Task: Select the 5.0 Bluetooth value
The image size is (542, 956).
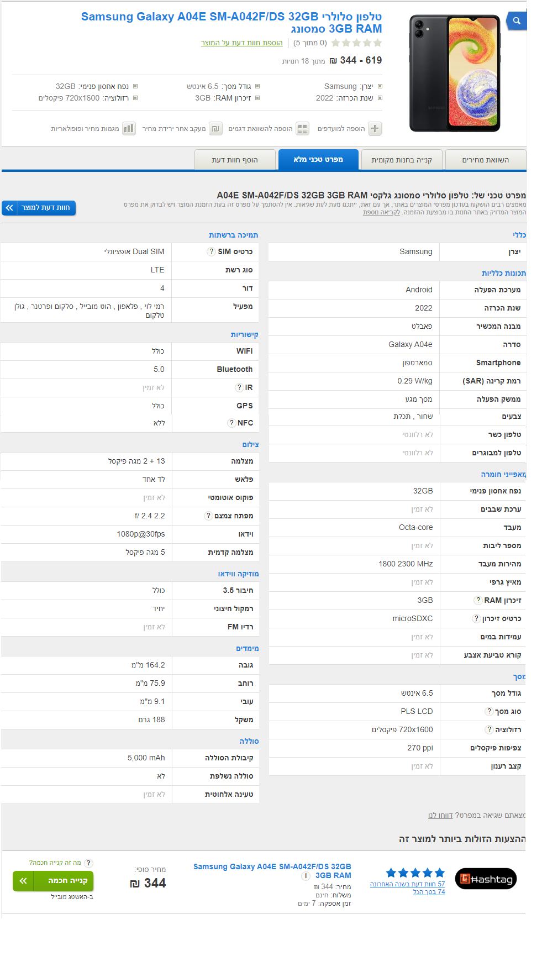Action: click(159, 369)
